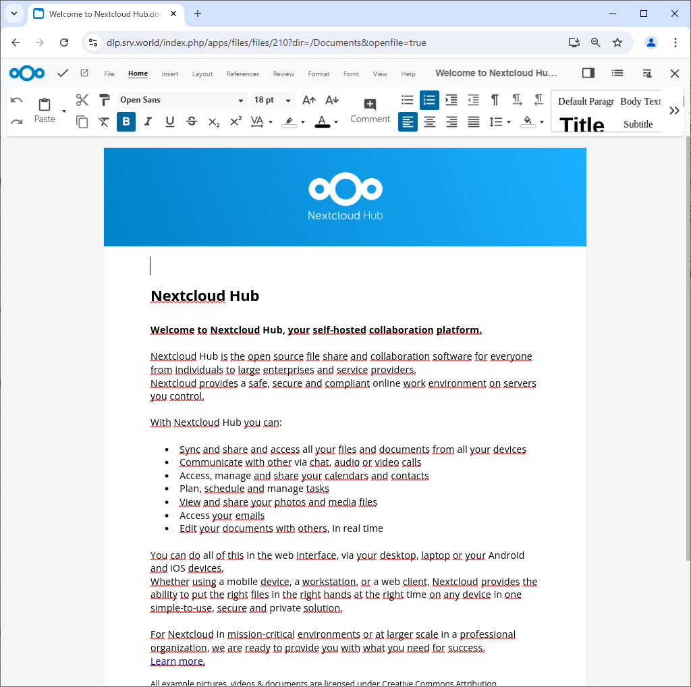
Task: Click the line spacing icon
Action: click(495, 121)
